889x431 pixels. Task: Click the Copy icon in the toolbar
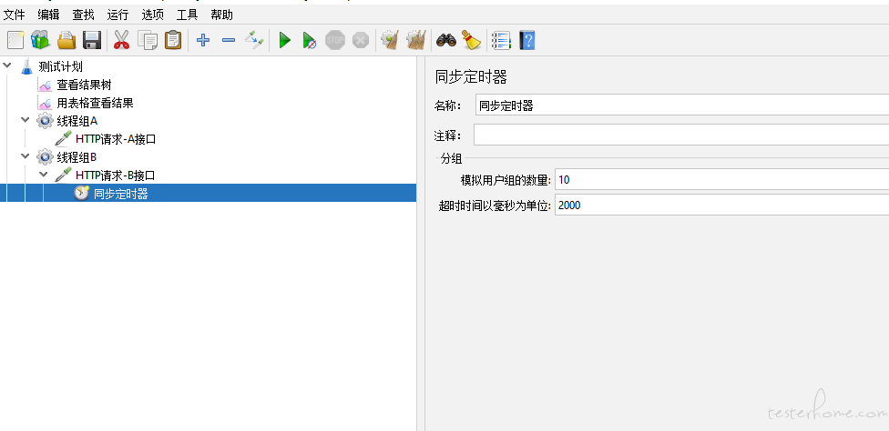pyautogui.click(x=148, y=40)
